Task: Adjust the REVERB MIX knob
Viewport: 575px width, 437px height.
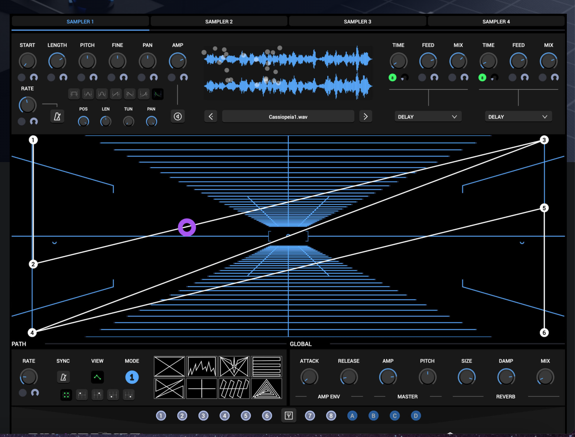Action: 545,377
